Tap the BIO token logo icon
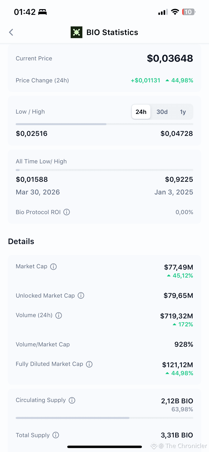 (76, 32)
